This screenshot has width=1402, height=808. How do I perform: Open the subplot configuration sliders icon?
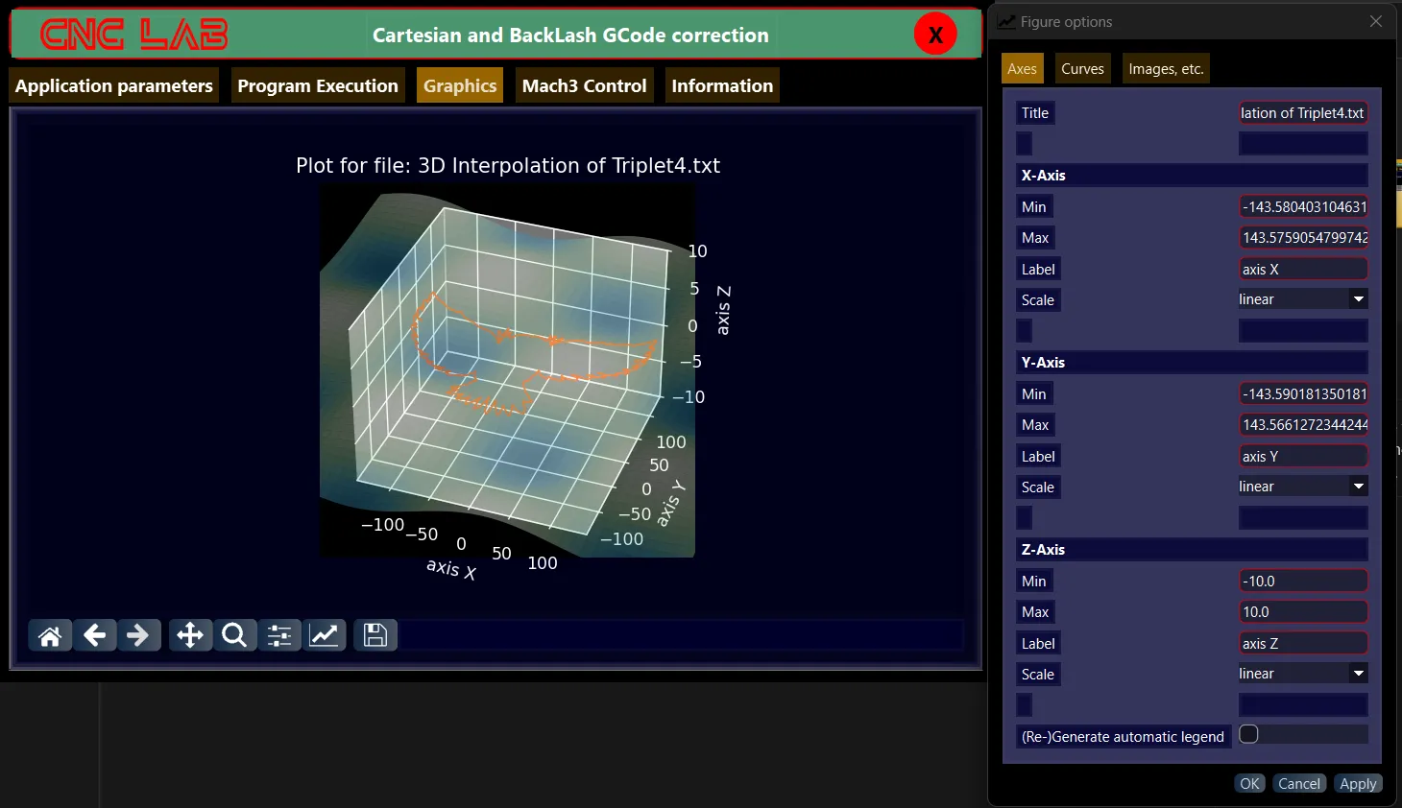279,635
